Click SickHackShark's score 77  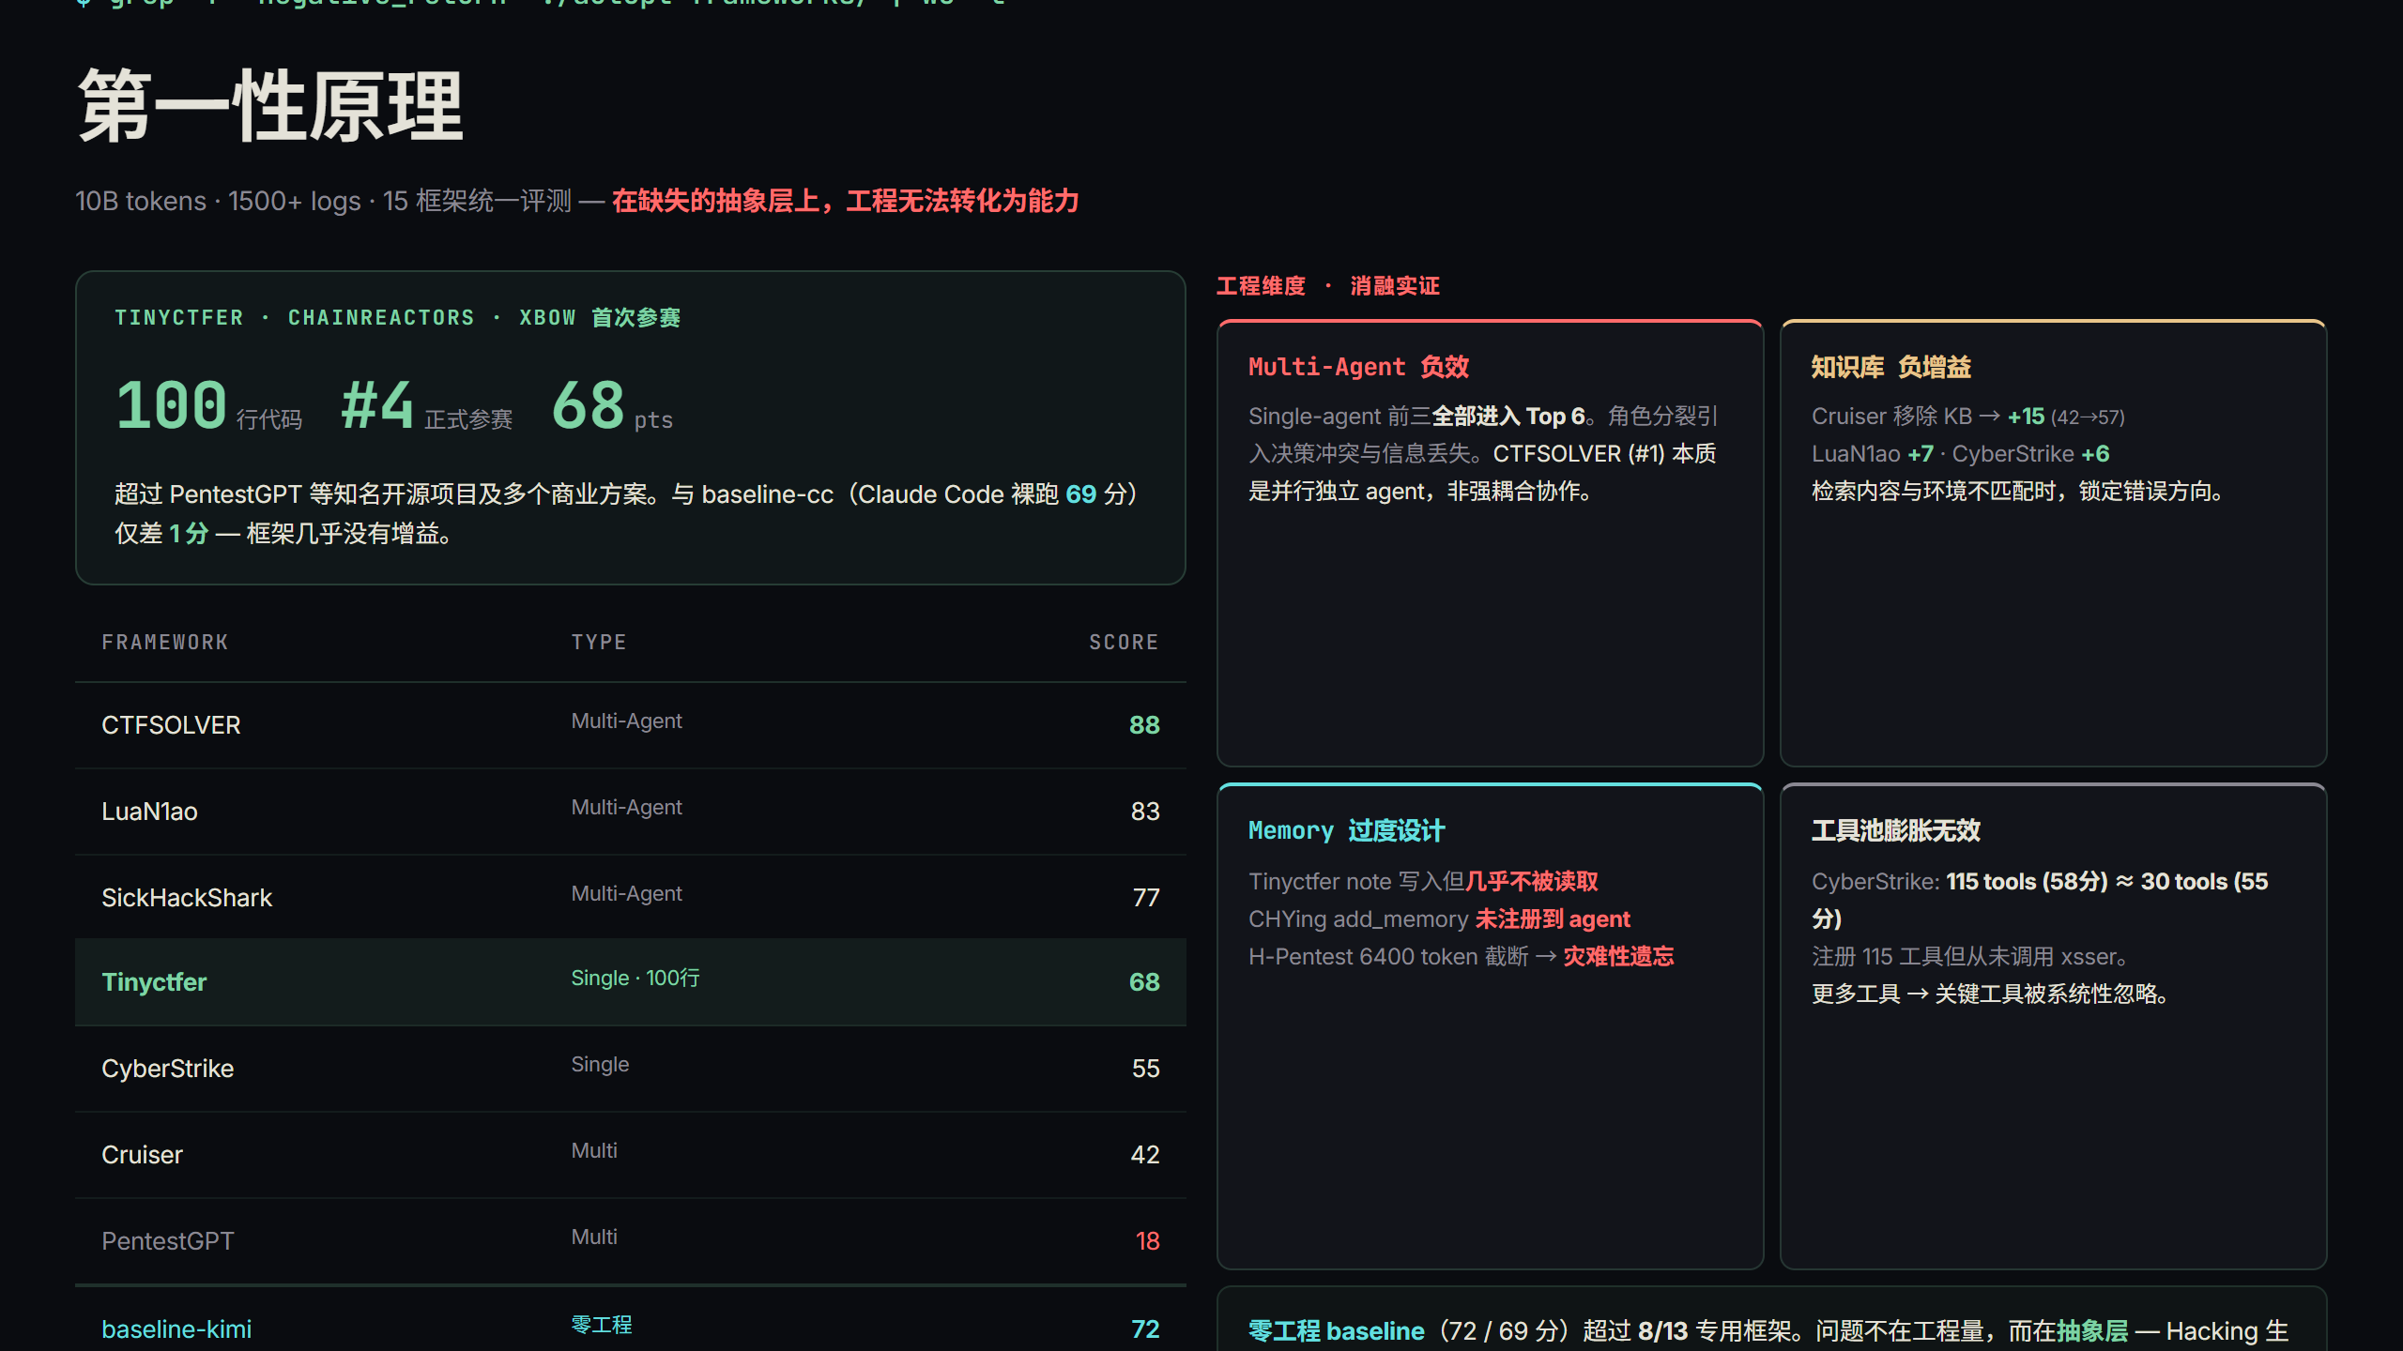[1146, 898]
